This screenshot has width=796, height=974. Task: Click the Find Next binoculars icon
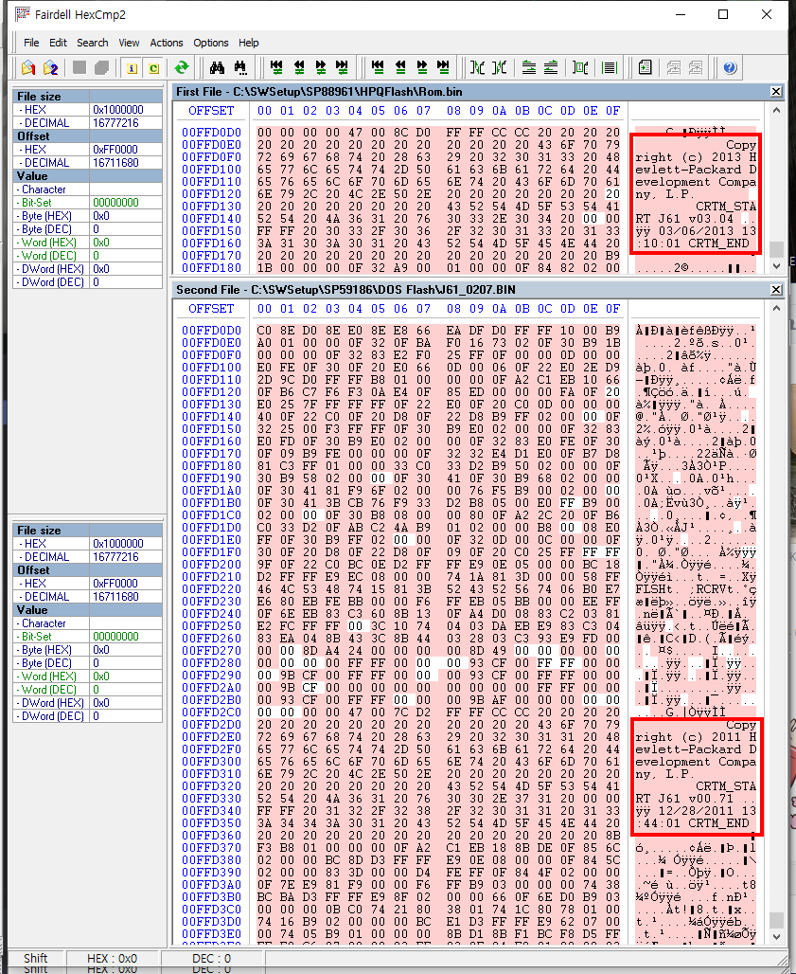coord(240,67)
